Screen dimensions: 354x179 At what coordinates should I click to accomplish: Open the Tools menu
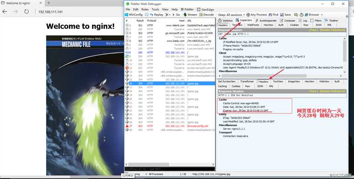[155, 10]
